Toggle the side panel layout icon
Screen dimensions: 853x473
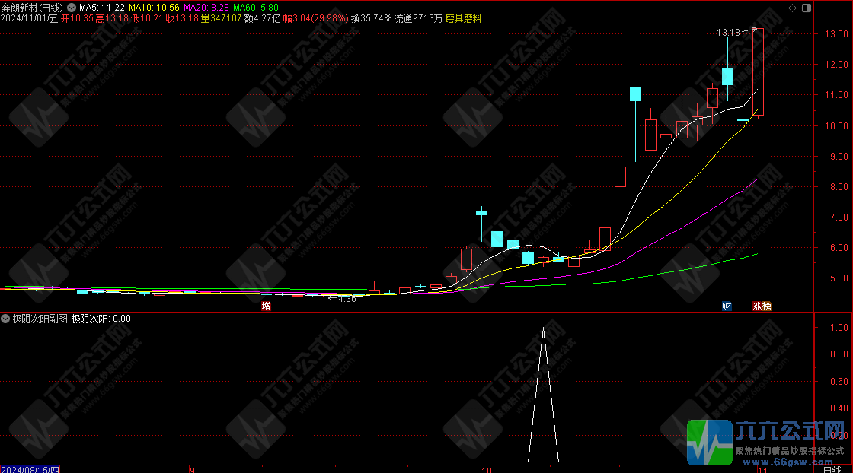coord(807,8)
